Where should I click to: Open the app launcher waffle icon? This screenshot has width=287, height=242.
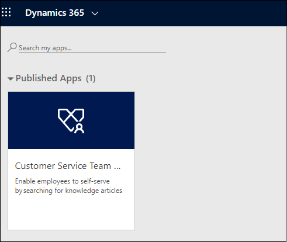[x=6, y=12]
